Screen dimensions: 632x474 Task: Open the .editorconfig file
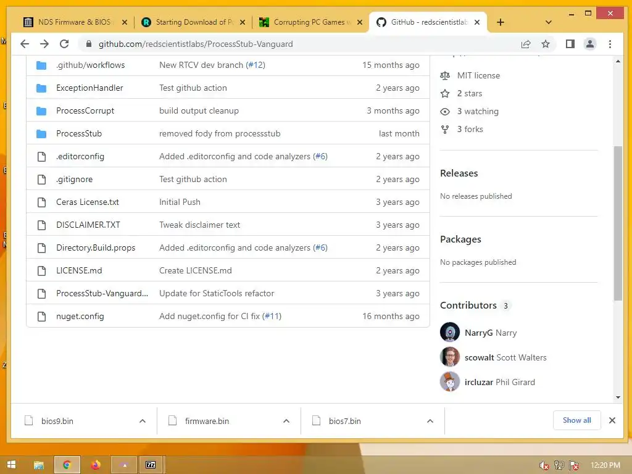point(80,156)
